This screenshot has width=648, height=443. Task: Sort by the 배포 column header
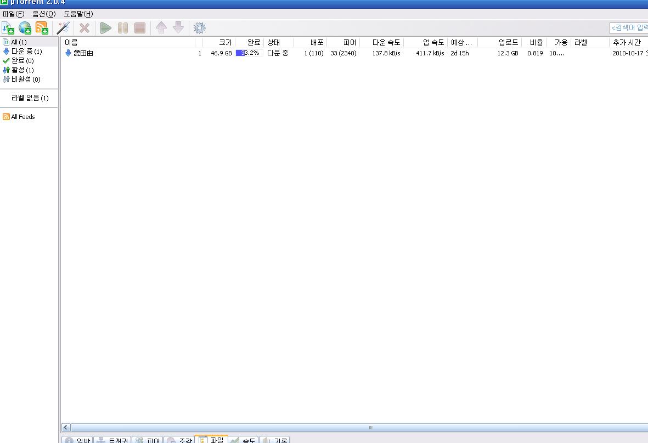(x=311, y=43)
